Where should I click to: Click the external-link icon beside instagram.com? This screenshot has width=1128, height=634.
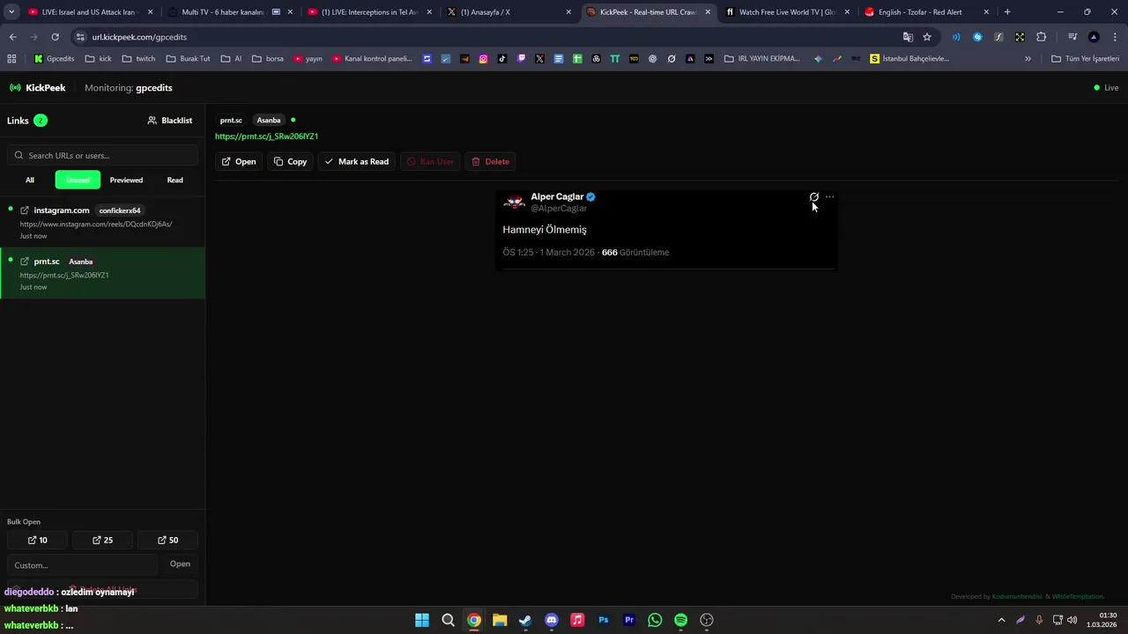point(25,210)
